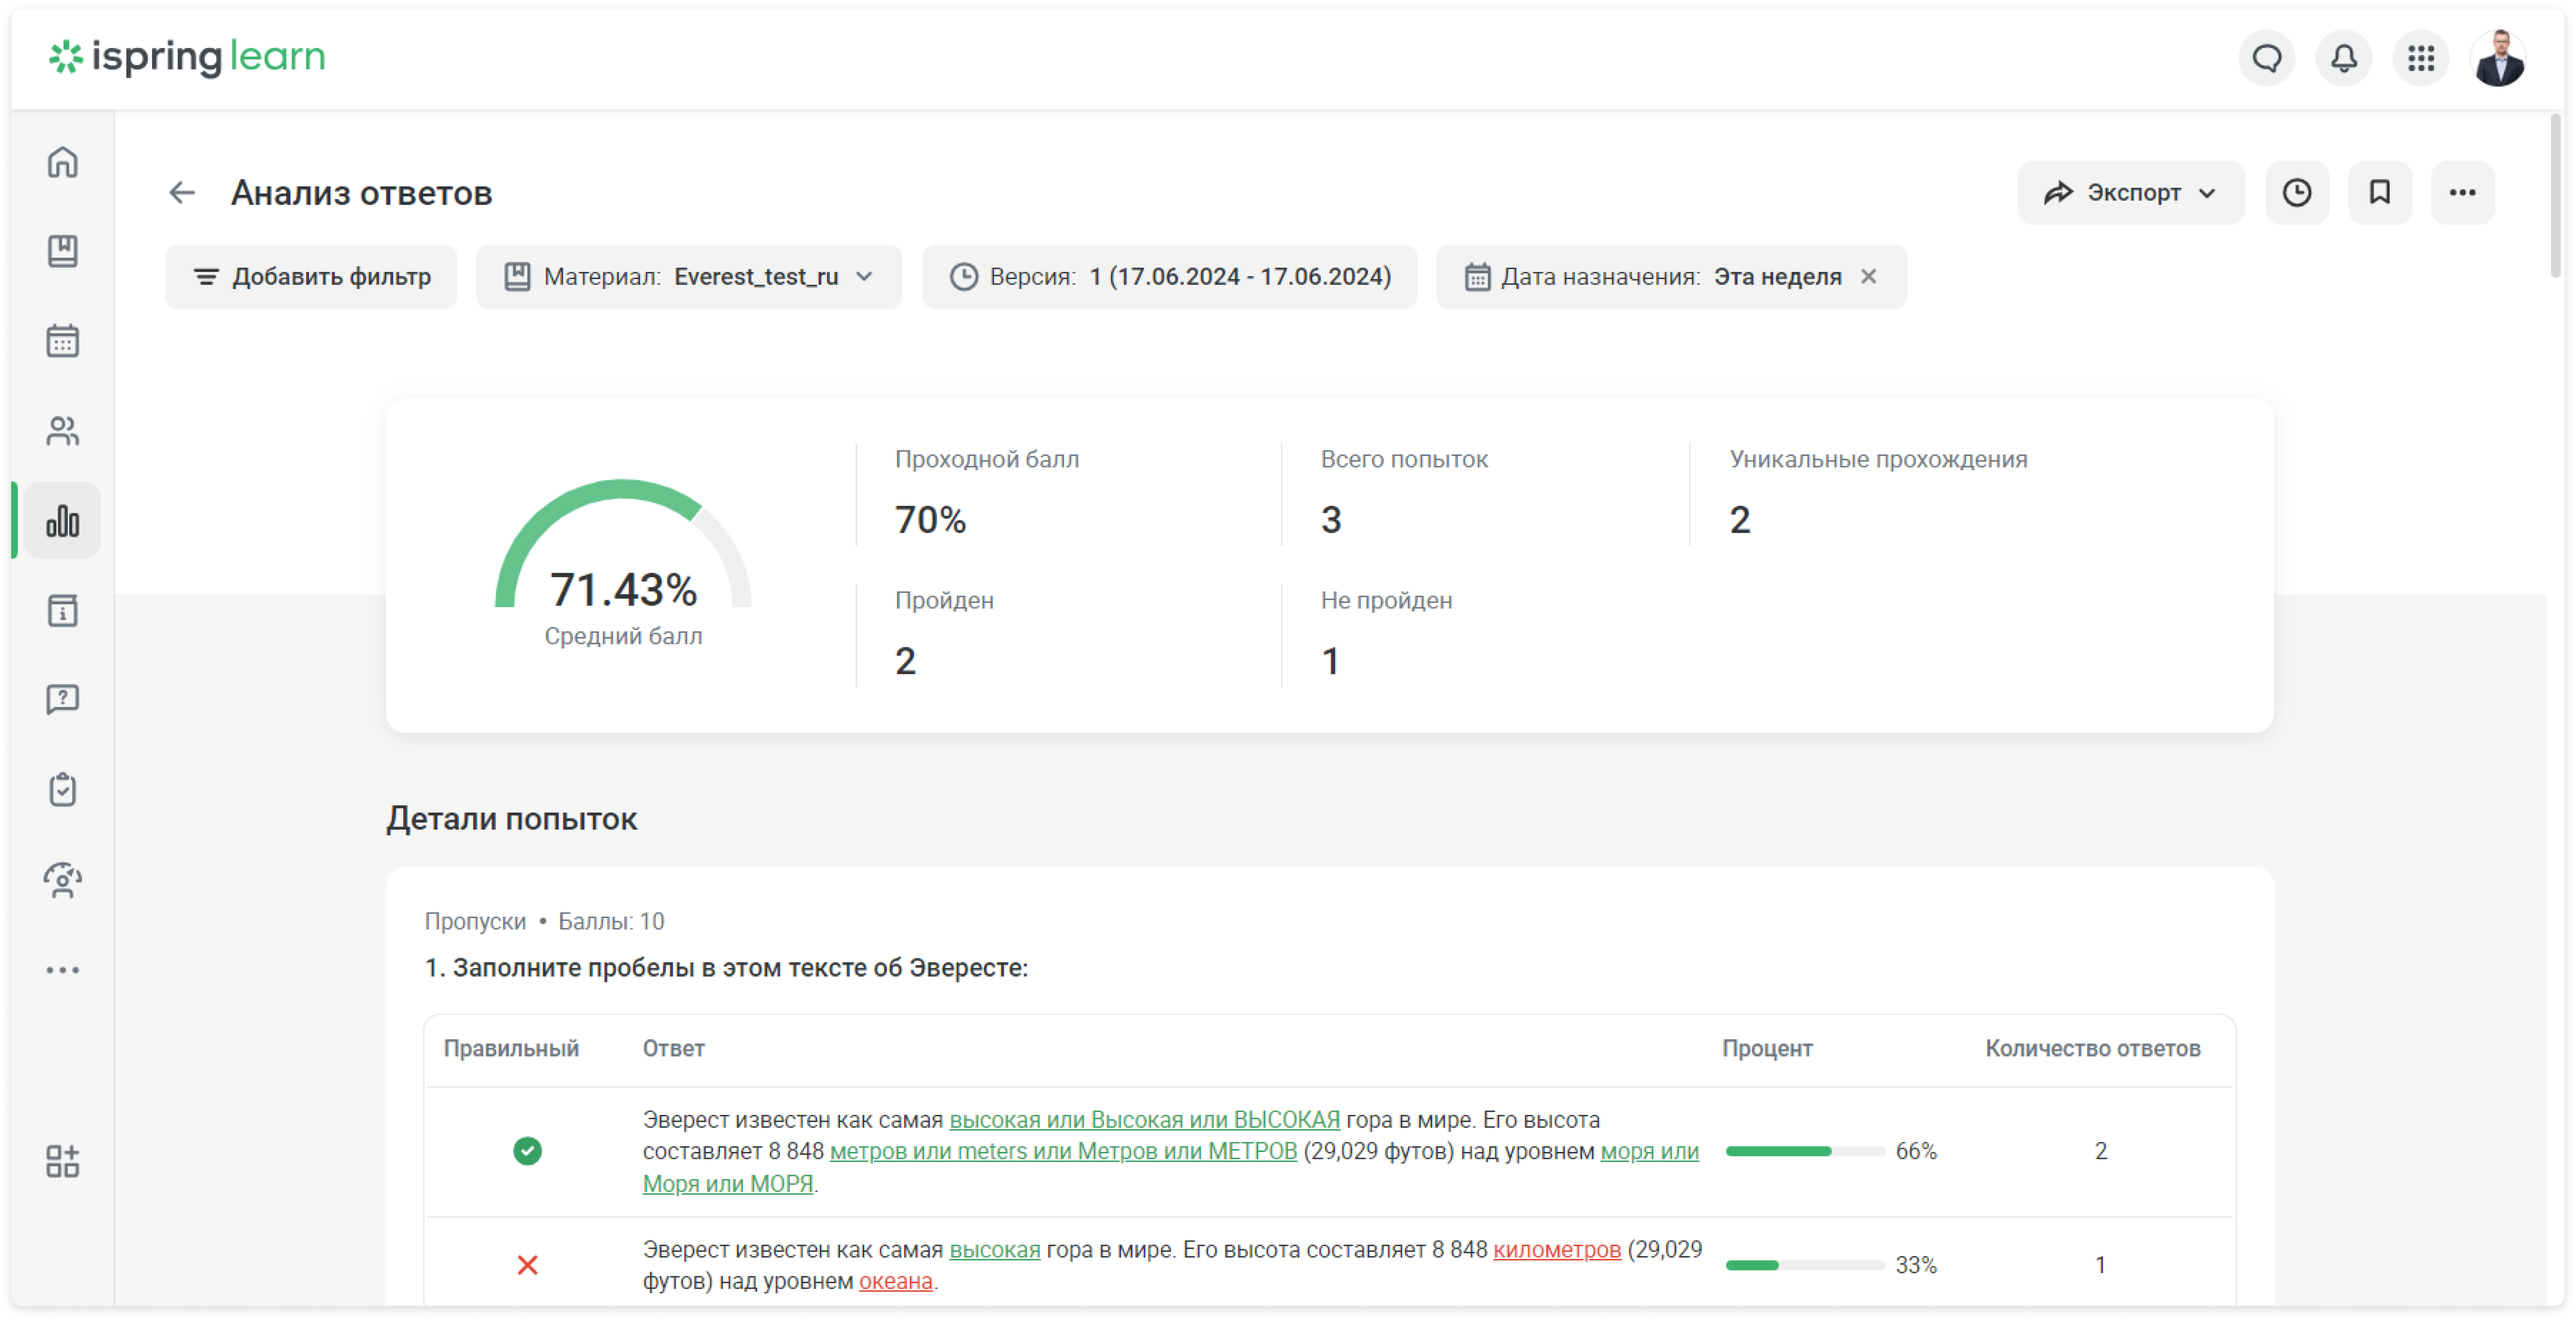The width and height of the screenshot is (2576, 1320).
Task: Open the calendar icon in sidebar
Action: pyautogui.click(x=63, y=341)
